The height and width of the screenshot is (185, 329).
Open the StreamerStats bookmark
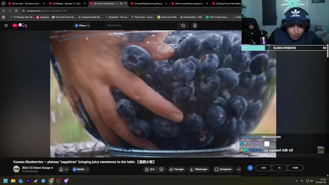point(191,17)
